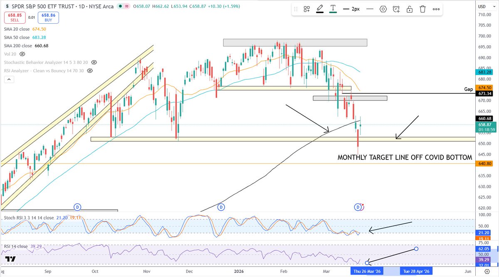Collapse the indicator legend with the chevron
Image resolution: width=499 pixels, height=277 pixels.
click(9, 79)
